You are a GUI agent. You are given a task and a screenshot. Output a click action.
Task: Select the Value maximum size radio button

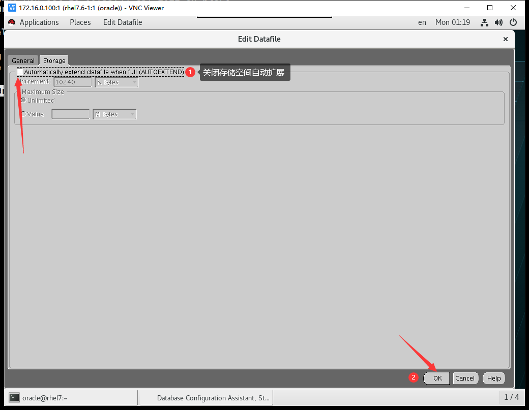(x=23, y=114)
